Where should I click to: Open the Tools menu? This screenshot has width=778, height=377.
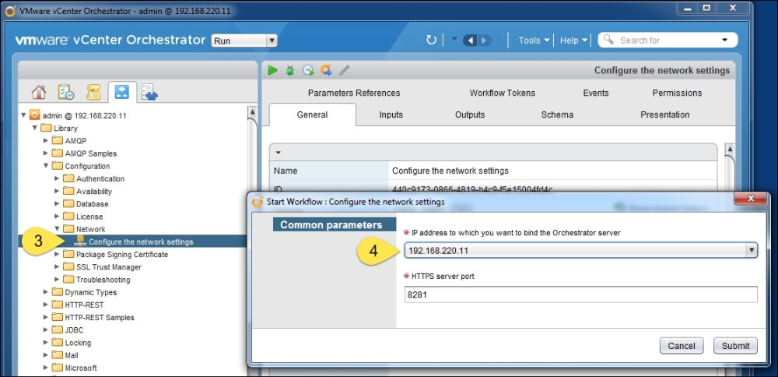(x=534, y=41)
